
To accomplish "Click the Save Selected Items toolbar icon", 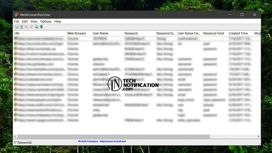I will (17, 27).
